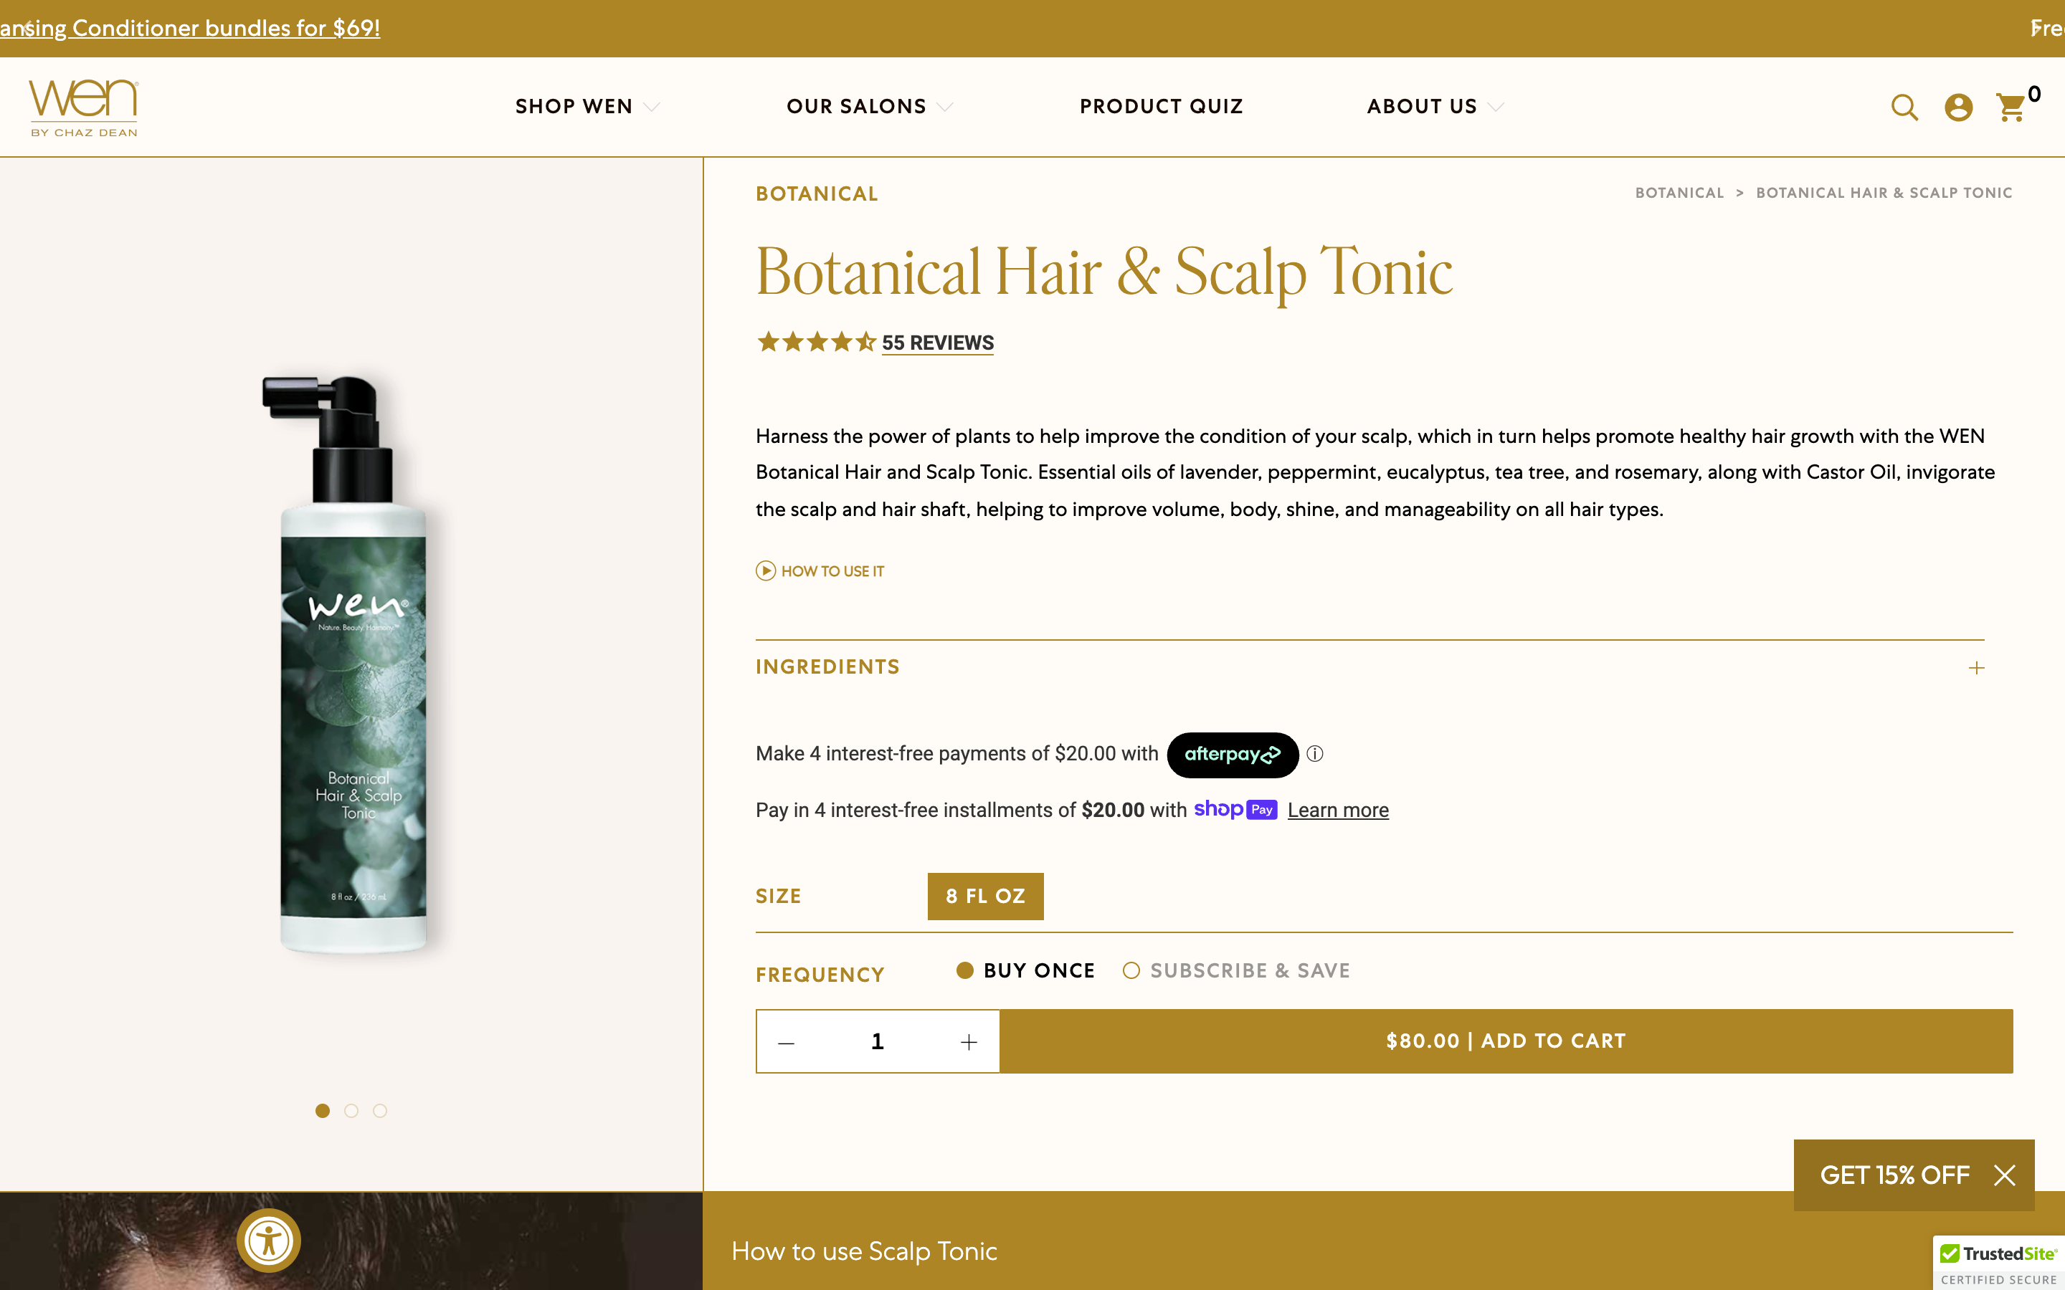Screen dimensions: 2065x1290
Task: Click the TrustedSite certified badge
Action: (1998, 1263)
